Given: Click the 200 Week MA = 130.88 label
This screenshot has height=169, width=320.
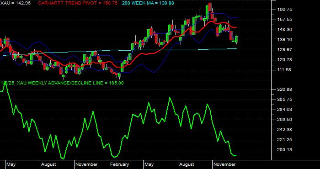Looking at the screenshot, I should (148, 3).
